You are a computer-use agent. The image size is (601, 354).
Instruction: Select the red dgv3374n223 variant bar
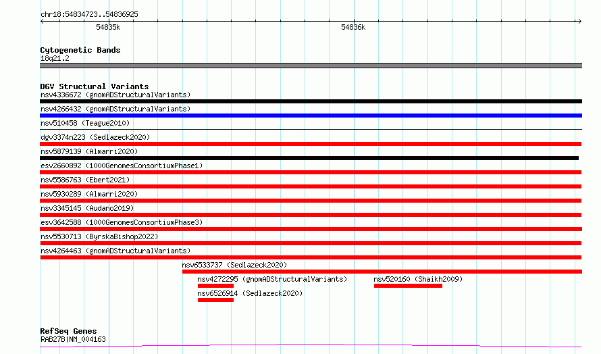pos(311,144)
